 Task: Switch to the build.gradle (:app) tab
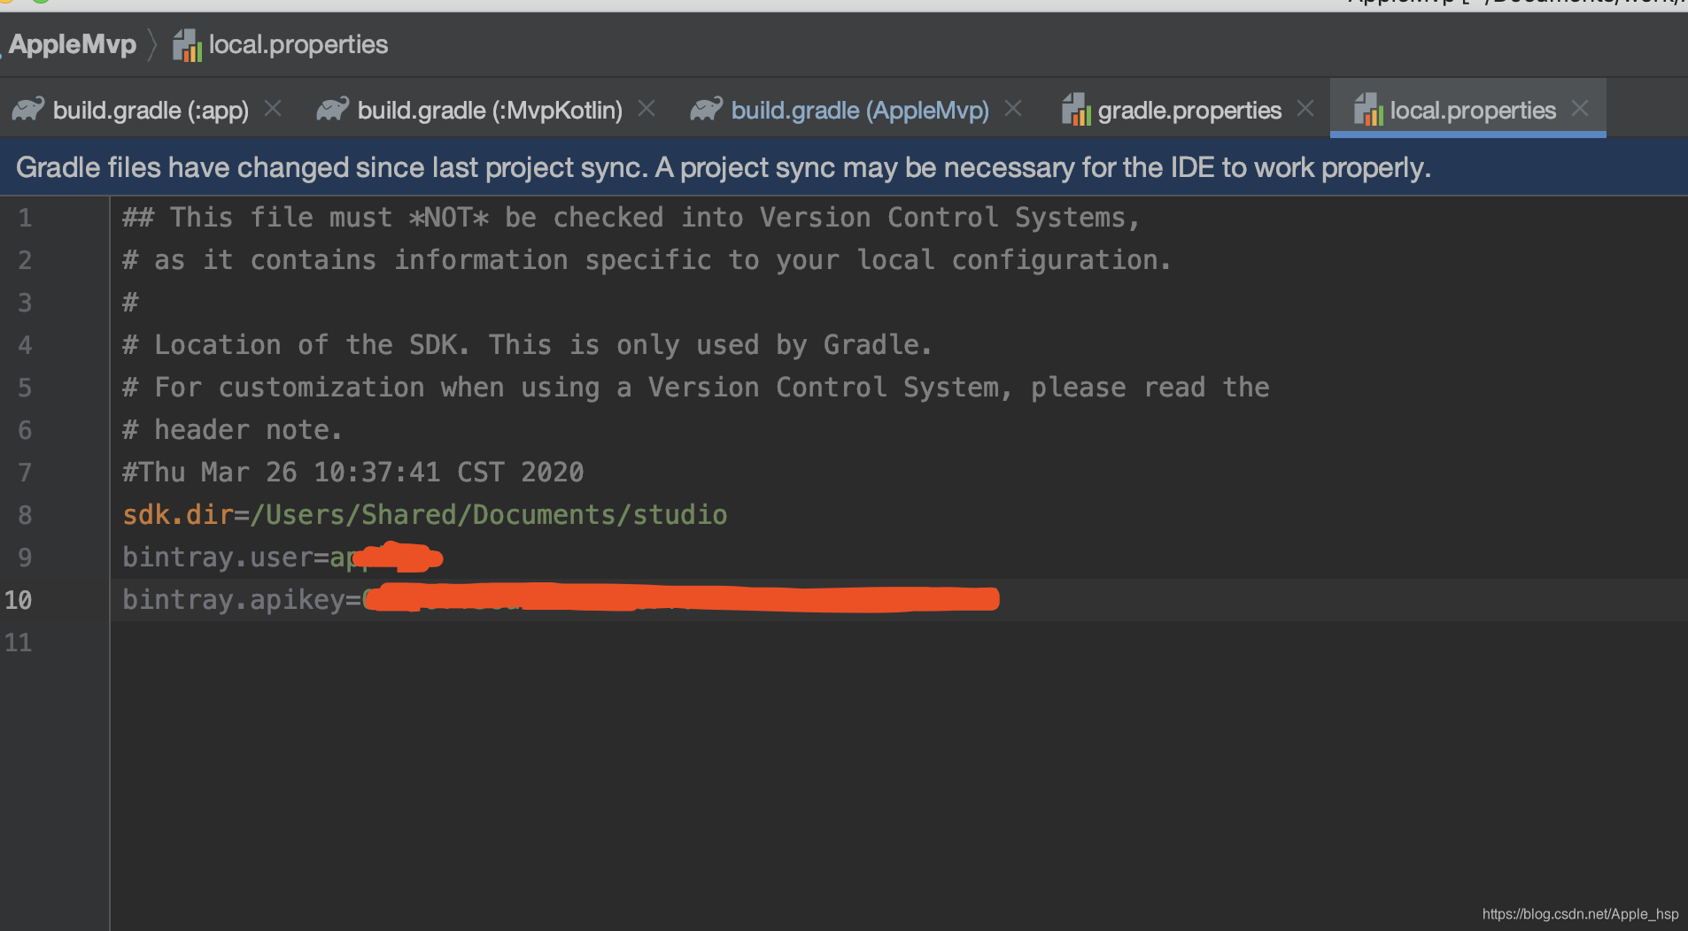coord(151,111)
